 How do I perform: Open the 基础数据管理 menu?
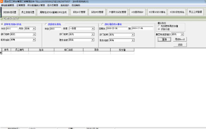coord(8,5)
